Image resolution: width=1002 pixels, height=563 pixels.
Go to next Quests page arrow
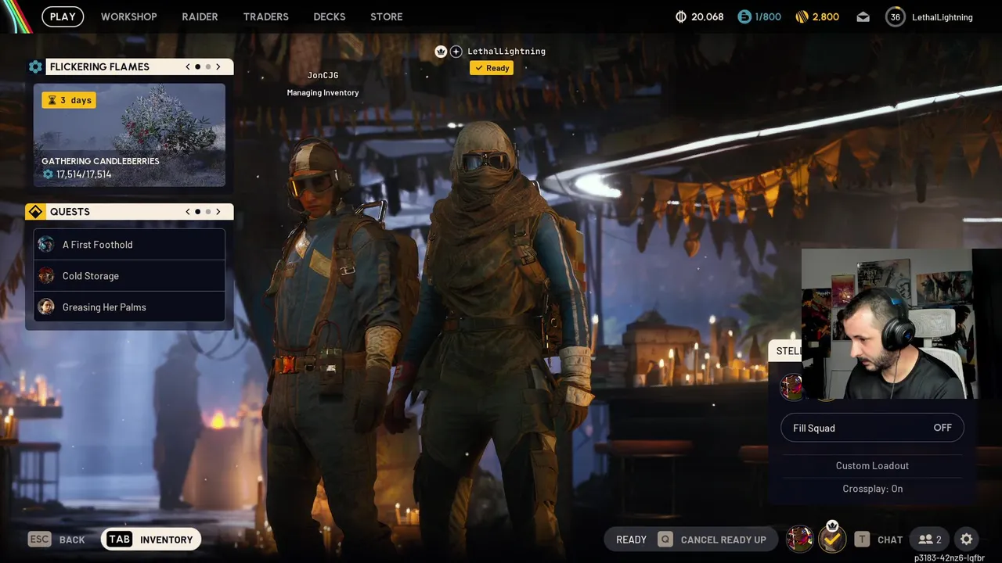pyautogui.click(x=218, y=212)
